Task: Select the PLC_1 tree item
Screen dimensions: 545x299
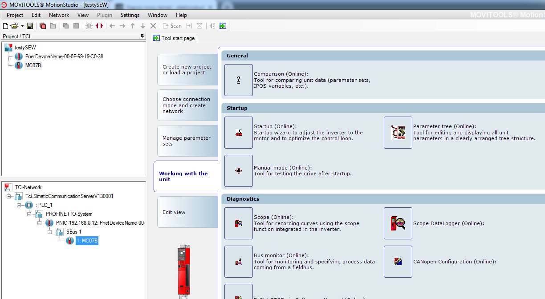Action: click(x=44, y=205)
